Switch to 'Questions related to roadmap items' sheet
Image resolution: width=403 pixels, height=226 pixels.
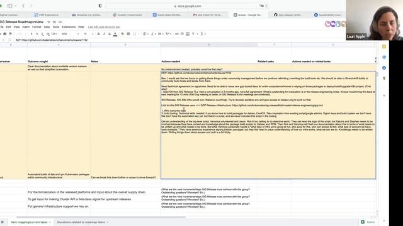[81, 222]
